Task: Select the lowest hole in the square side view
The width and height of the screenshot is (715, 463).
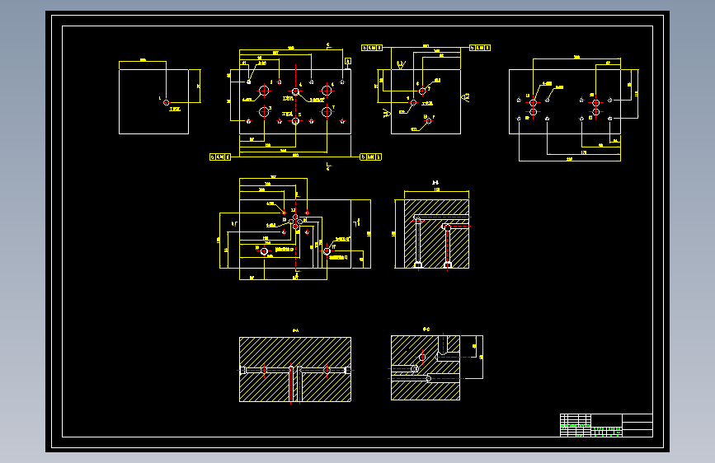Action: (x=428, y=121)
